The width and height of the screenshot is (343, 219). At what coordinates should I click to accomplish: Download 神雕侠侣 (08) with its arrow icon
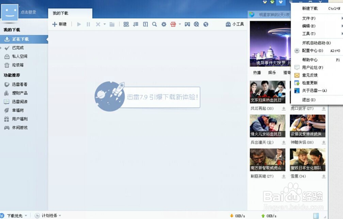324,143
